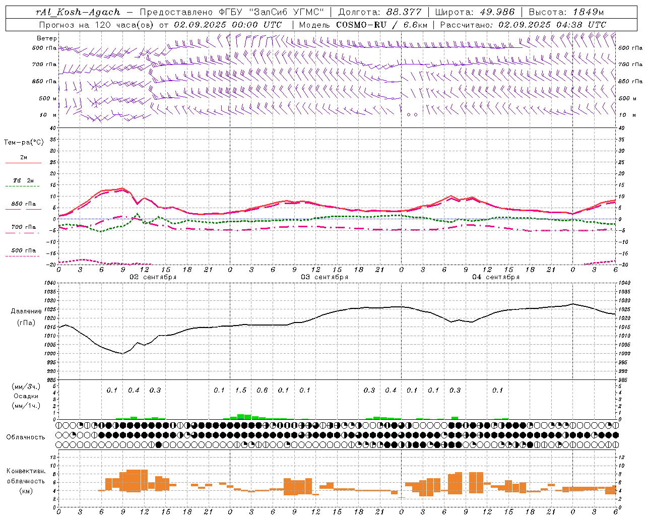Viewport: 645px width, 516px height.
Task: Click the 2м temperature legend entry
Action: [24, 158]
